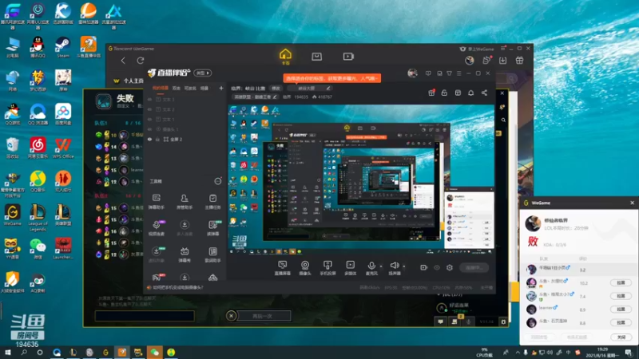The width and height of the screenshot is (639, 359).
Task: Open the League client settings gear
Action: coord(503,322)
